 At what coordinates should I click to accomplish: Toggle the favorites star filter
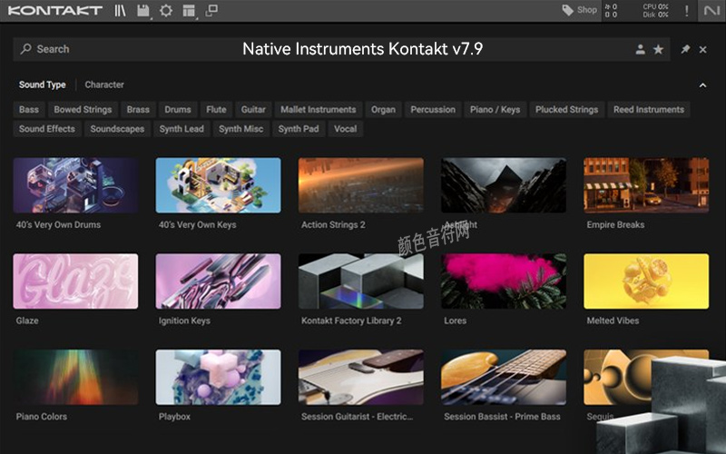pos(658,49)
